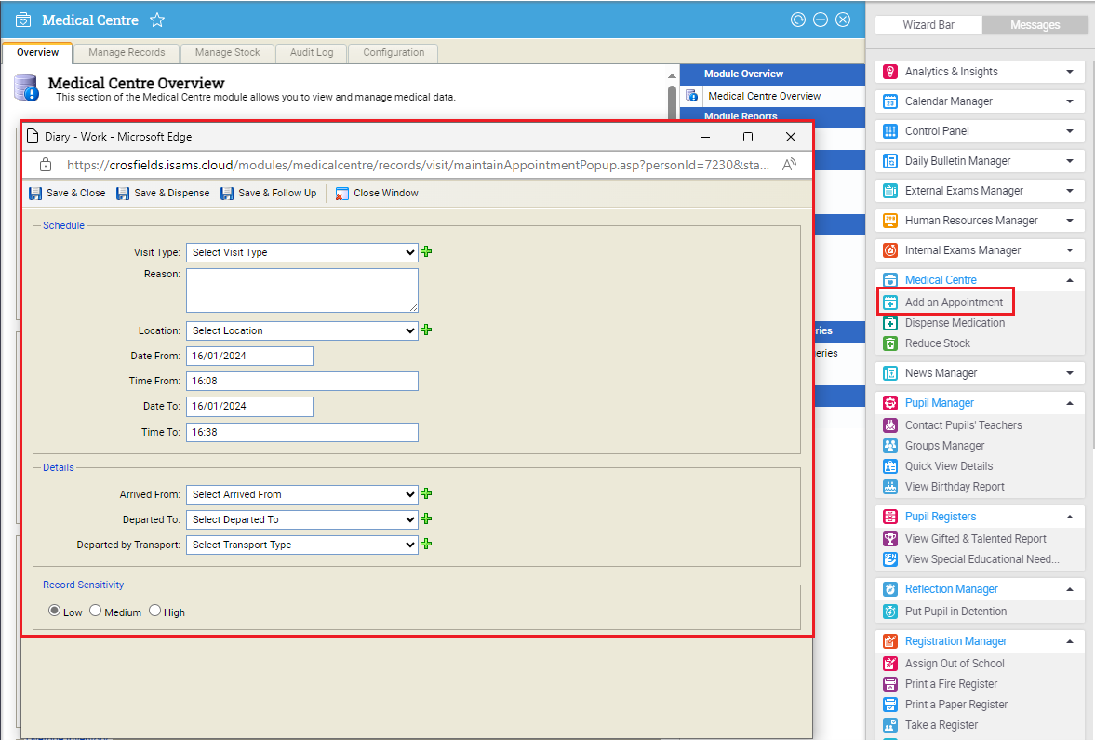The height and width of the screenshot is (740, 1095).
Task: Click the green plus next to Visit Type
Action: 426,251
